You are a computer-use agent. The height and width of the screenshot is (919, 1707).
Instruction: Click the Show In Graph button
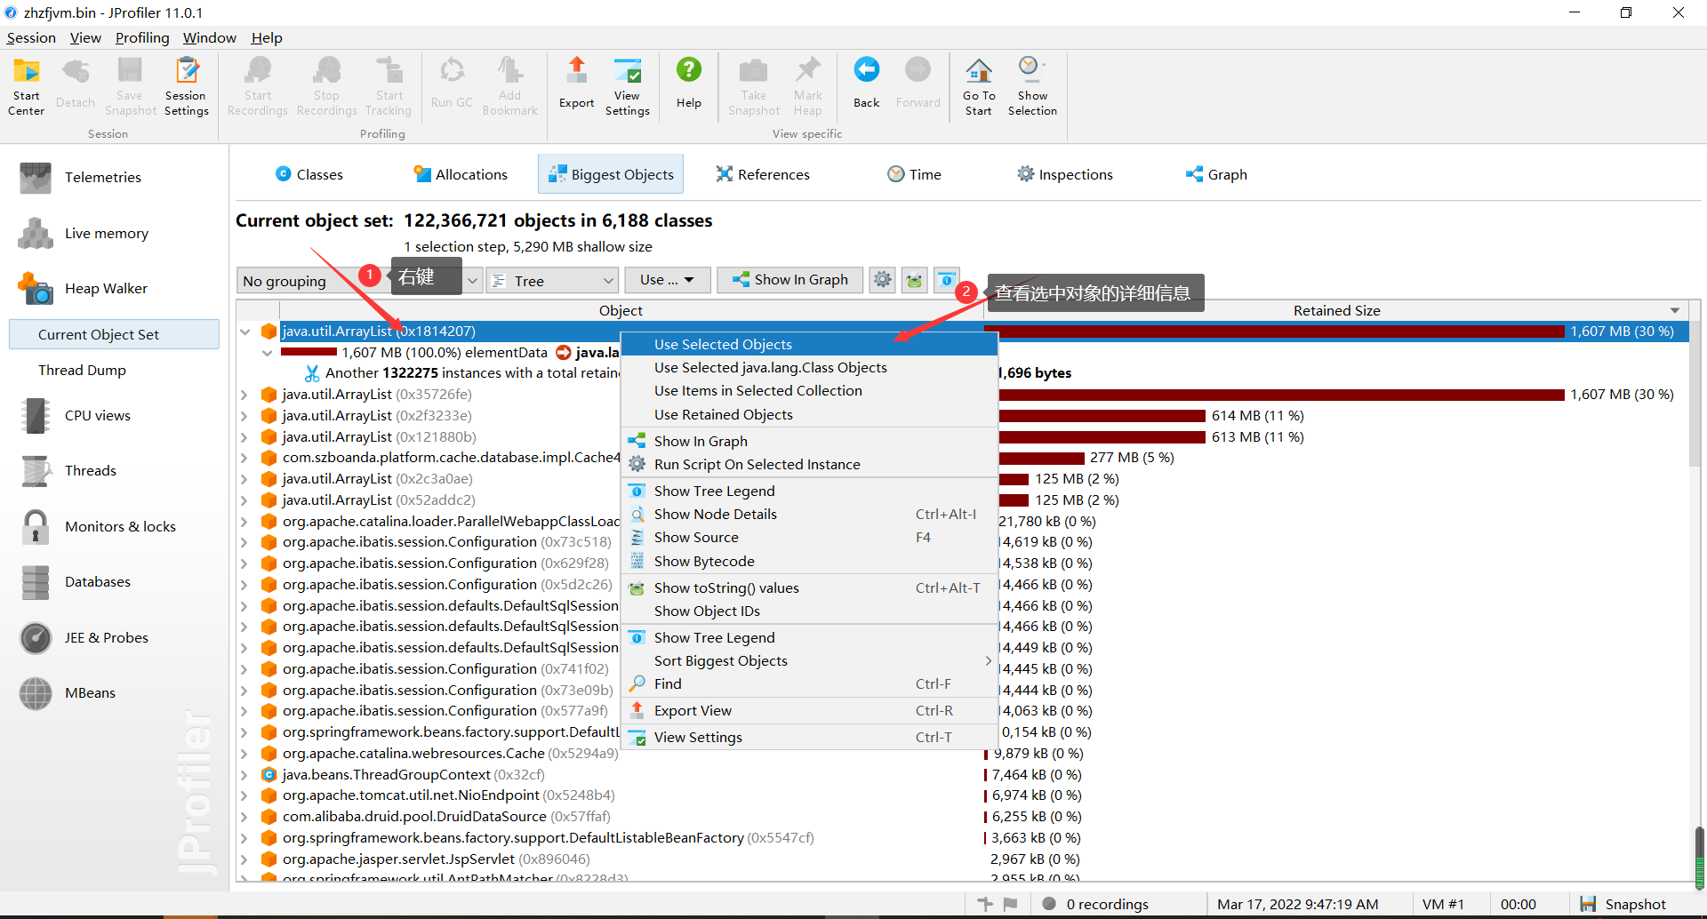pos(789,279)
